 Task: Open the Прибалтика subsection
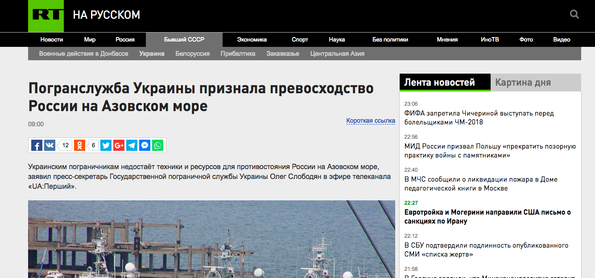click(x=238, y=54)
